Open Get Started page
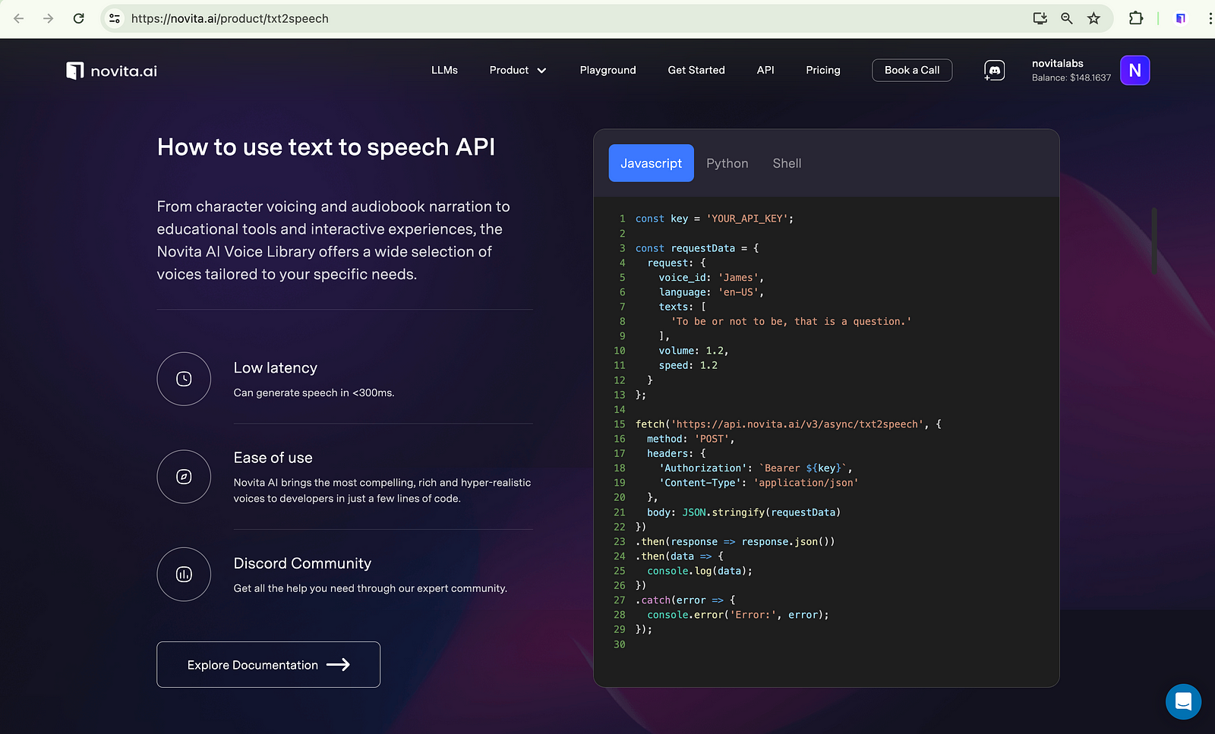This screenshot has height=734, width=1215. (x=696, y=70)
